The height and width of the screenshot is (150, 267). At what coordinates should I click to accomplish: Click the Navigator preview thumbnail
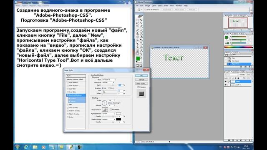pyautogui.click(x=238, y=22)
